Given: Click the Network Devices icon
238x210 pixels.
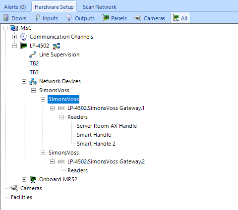Looking at the screenshot, I should click(x=33, y=81).
